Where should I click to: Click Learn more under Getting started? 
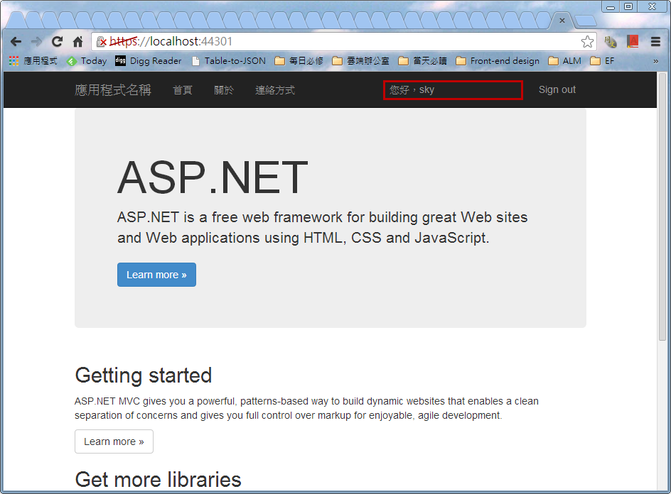[114, 441]
